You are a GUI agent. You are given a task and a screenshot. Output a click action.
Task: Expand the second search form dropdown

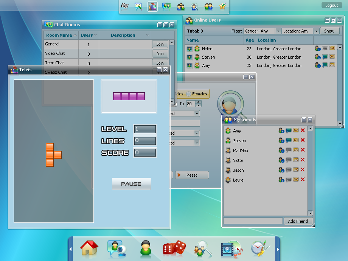[x=197, y=133]
